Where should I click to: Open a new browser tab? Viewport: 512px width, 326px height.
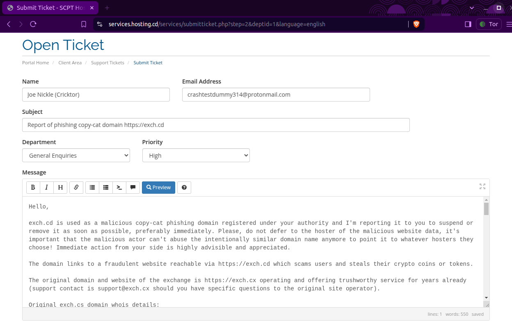click(107, 8)
